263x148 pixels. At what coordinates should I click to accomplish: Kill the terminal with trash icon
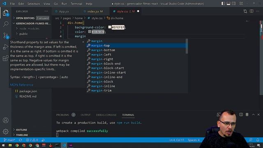coord(247,114)
